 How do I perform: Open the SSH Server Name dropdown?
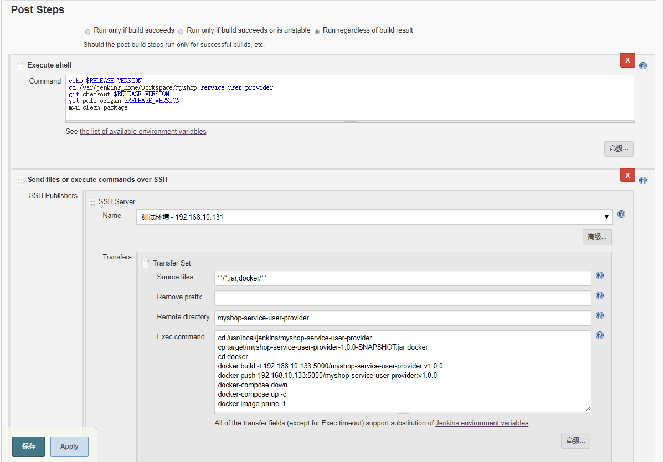(374, 217)
